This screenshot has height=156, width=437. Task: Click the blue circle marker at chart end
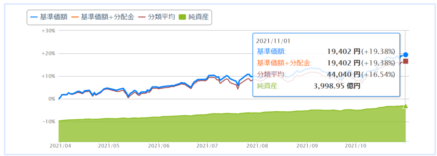[406, 55]
